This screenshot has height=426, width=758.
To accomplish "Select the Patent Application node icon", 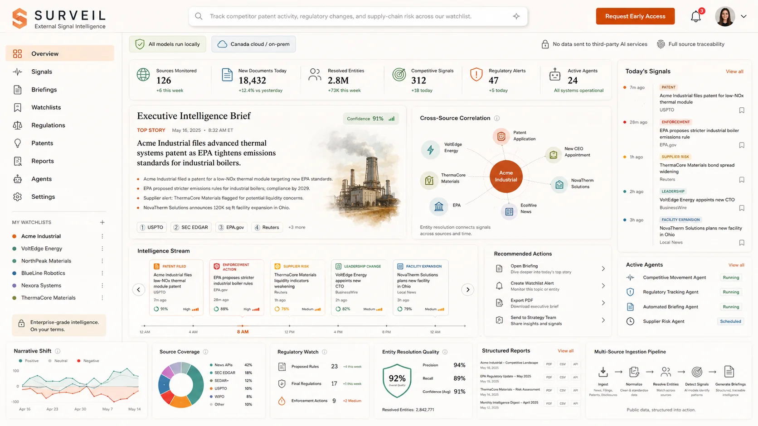I will point(501,136).
